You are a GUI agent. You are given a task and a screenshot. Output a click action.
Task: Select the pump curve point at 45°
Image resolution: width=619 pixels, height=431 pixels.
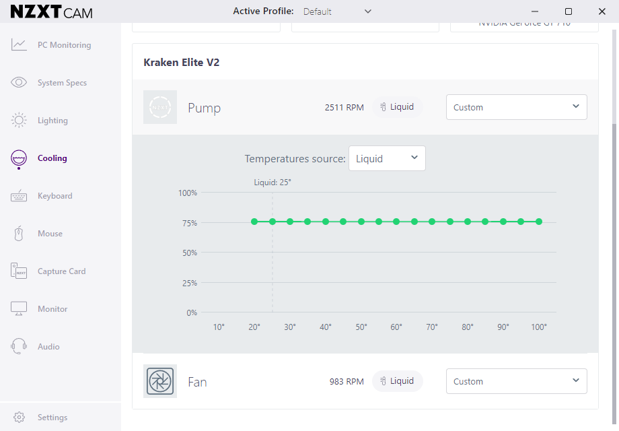tap(343, 222)
